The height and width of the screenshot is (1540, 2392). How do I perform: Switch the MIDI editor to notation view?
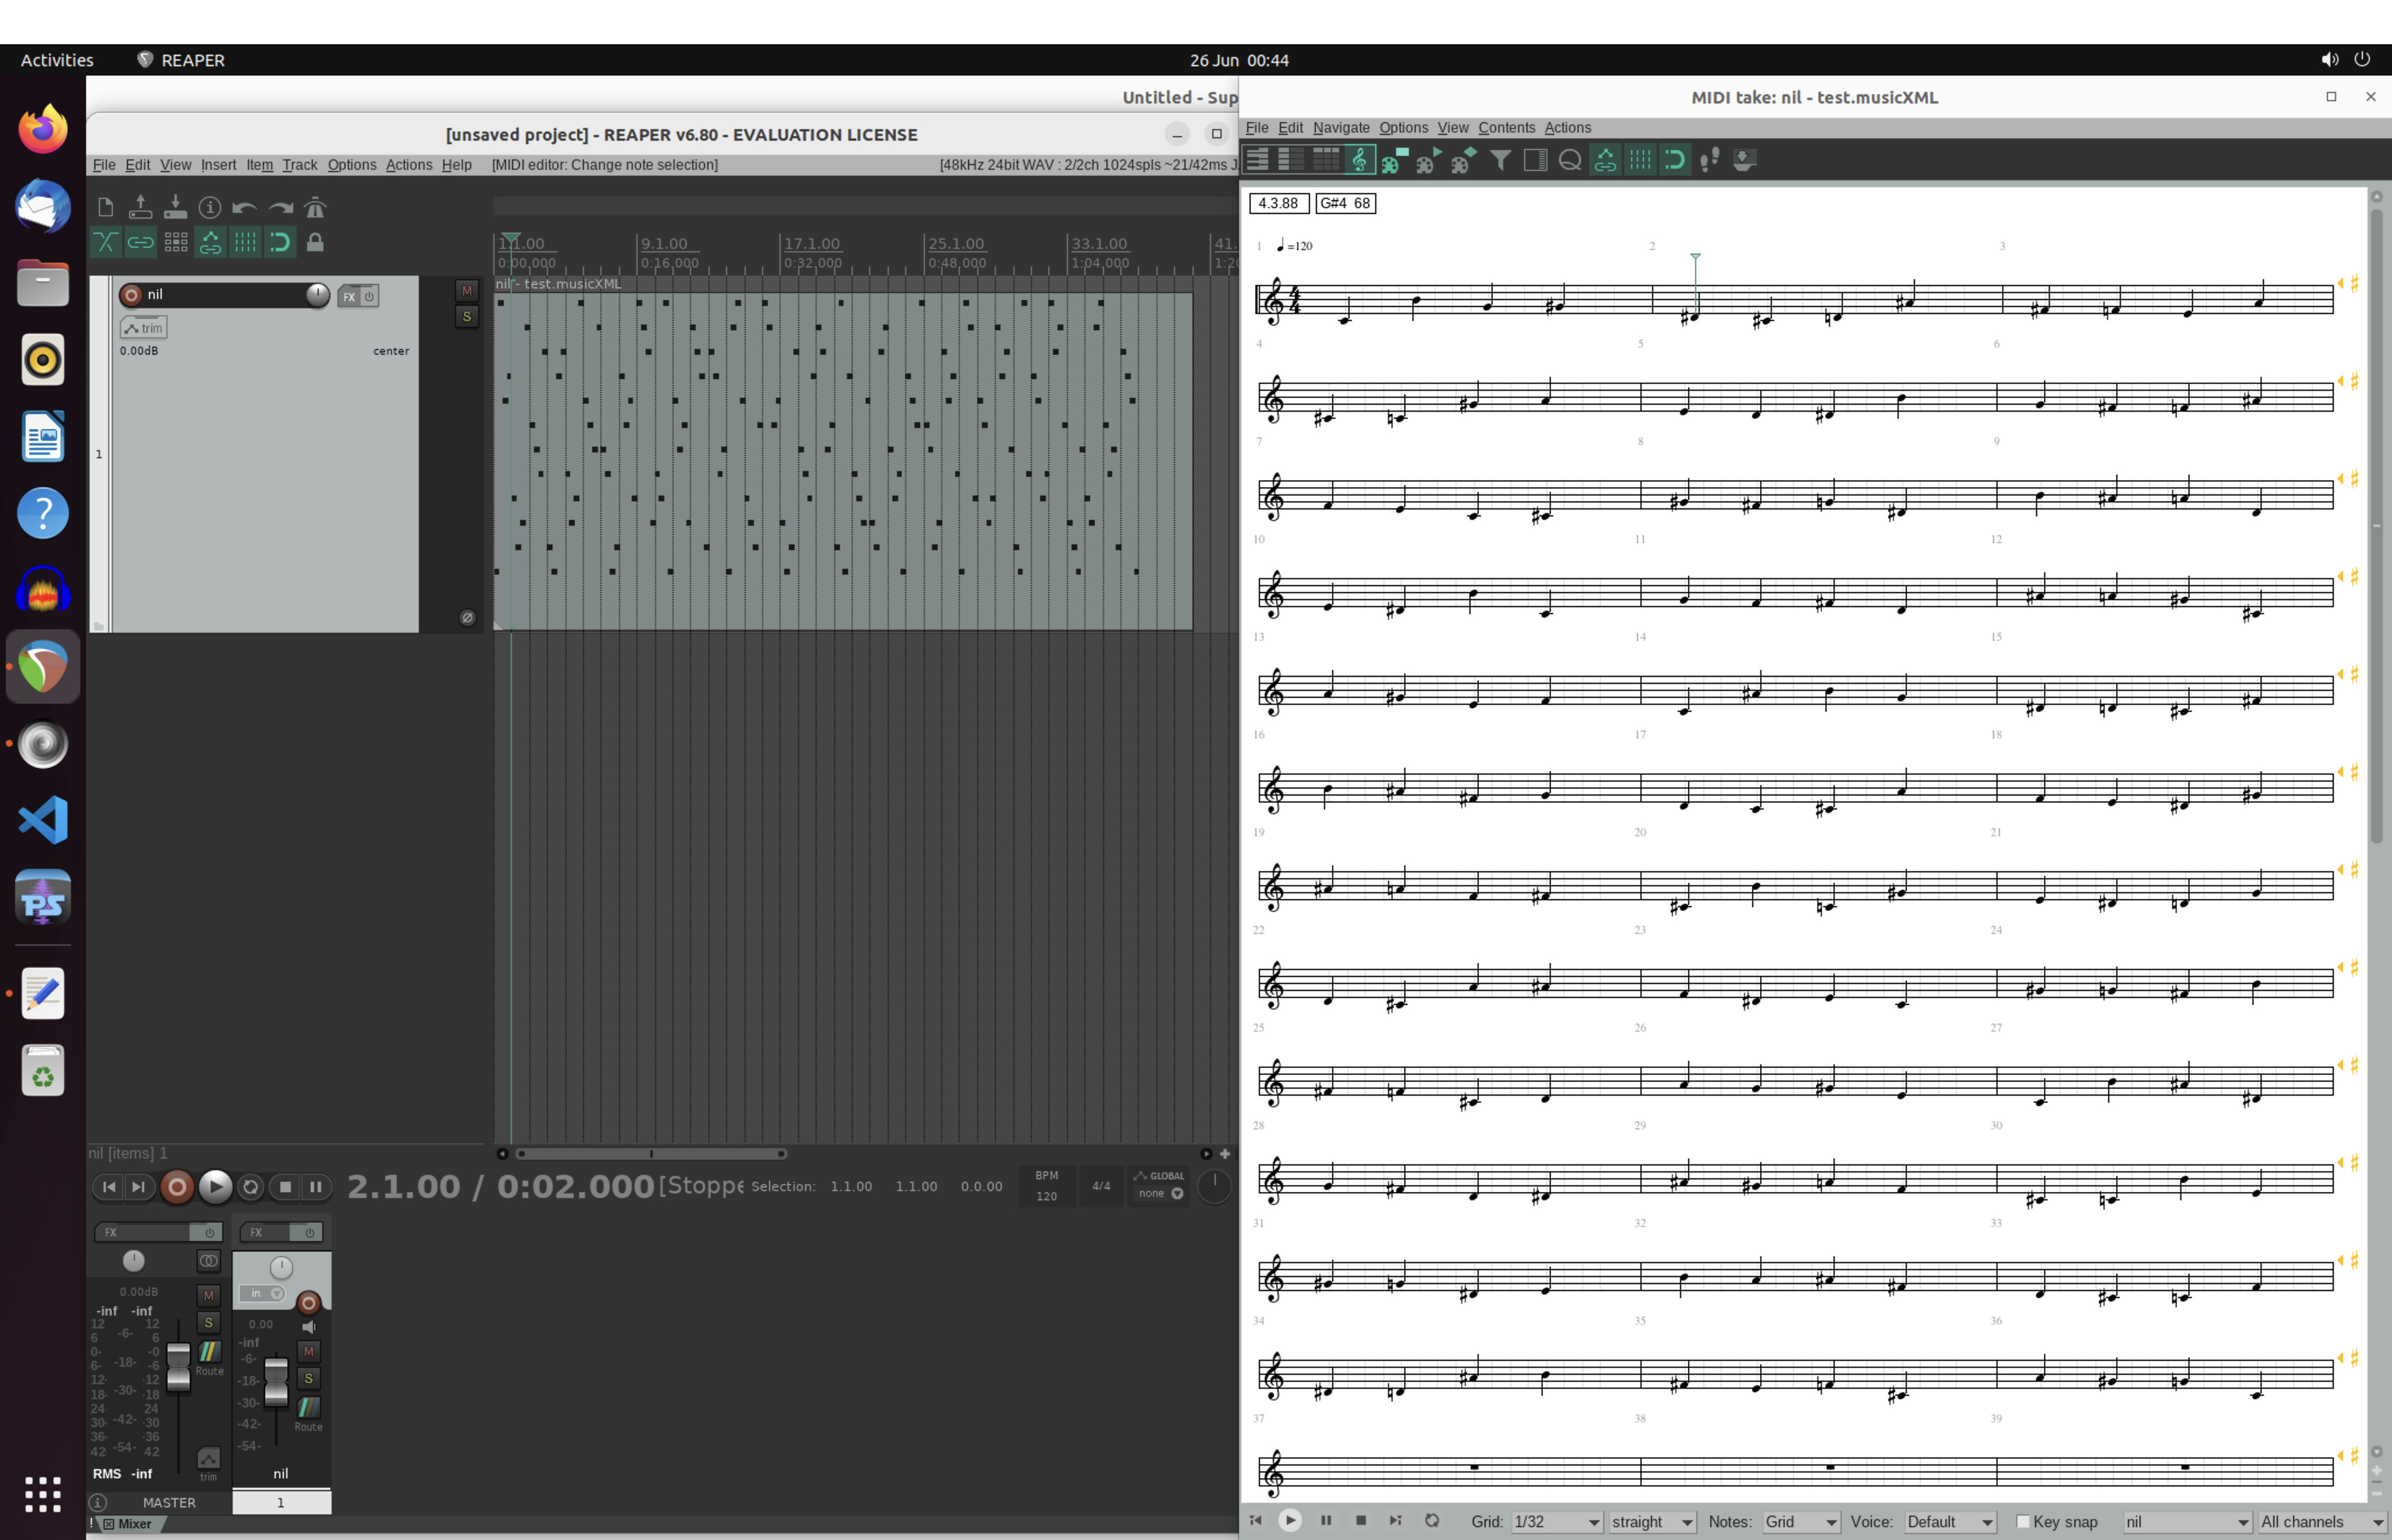1361,160
